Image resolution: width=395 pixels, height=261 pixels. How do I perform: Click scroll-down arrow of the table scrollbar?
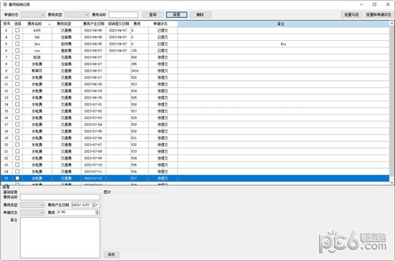click(392, 183)
